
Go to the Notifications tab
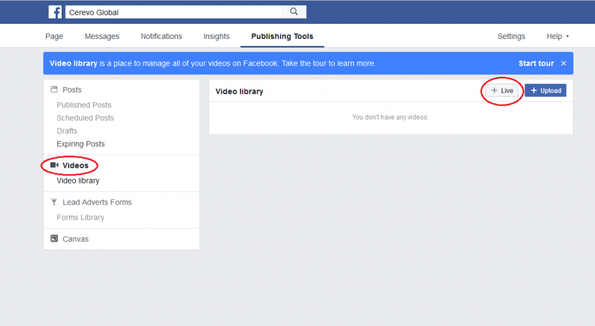tap(162, 37)
